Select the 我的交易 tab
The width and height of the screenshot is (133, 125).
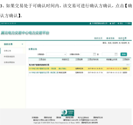click(x=122, y=38)
